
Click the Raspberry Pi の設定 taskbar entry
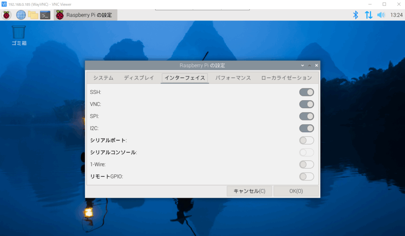tap(85, 15)
